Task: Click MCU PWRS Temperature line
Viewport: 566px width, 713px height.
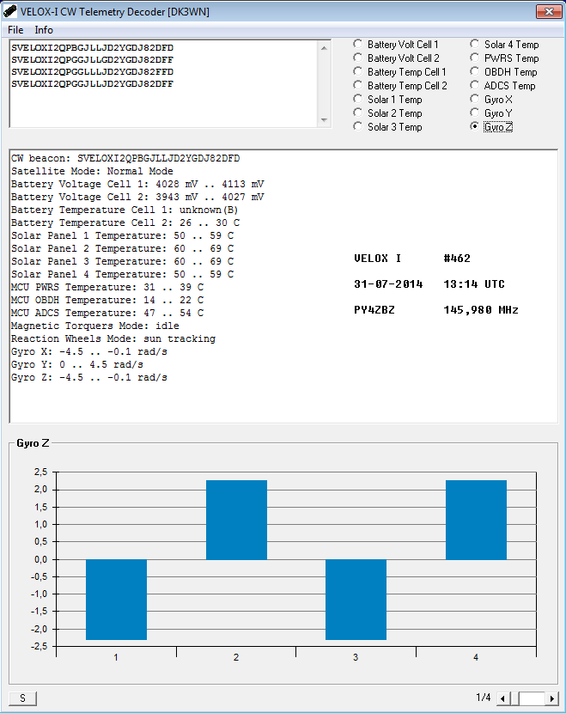Action: pos(107,287)
